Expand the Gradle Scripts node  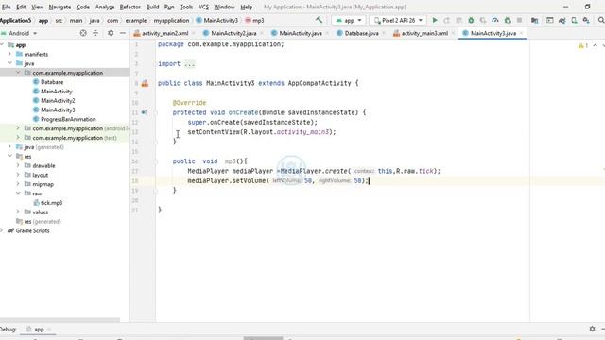pyautogui.click(x=2, y=230)
